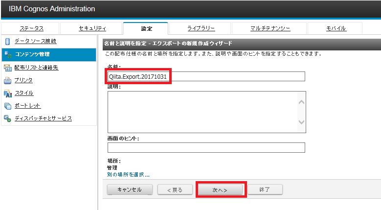Open the プリンタ link
Viewport: 381px width, 210px height.
coord(23,80)
